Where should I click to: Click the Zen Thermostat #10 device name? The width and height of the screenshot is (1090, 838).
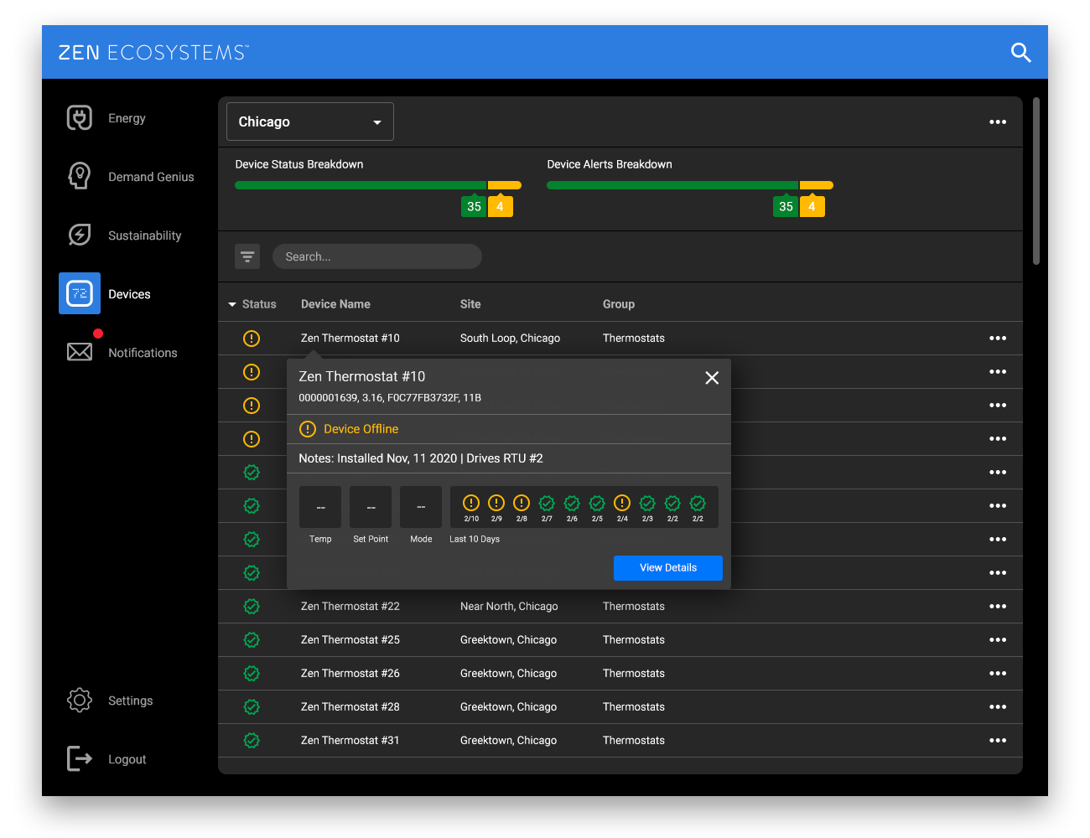[x=350, y=339]
